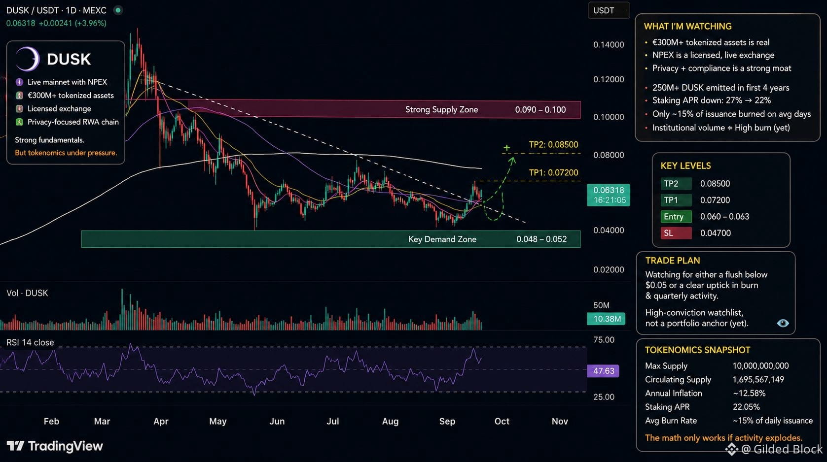Click the RSI value label 47.63

tap(603, 371)
